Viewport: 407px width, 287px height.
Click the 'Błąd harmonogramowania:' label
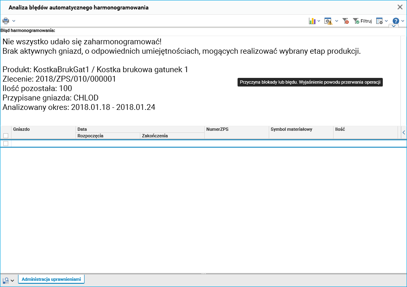pyautogui.click(x=28, y=30)
